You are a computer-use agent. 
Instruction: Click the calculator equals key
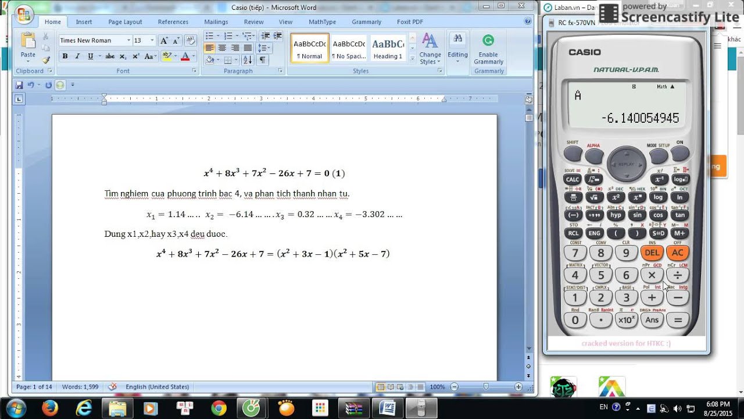[x=677, y=319]
